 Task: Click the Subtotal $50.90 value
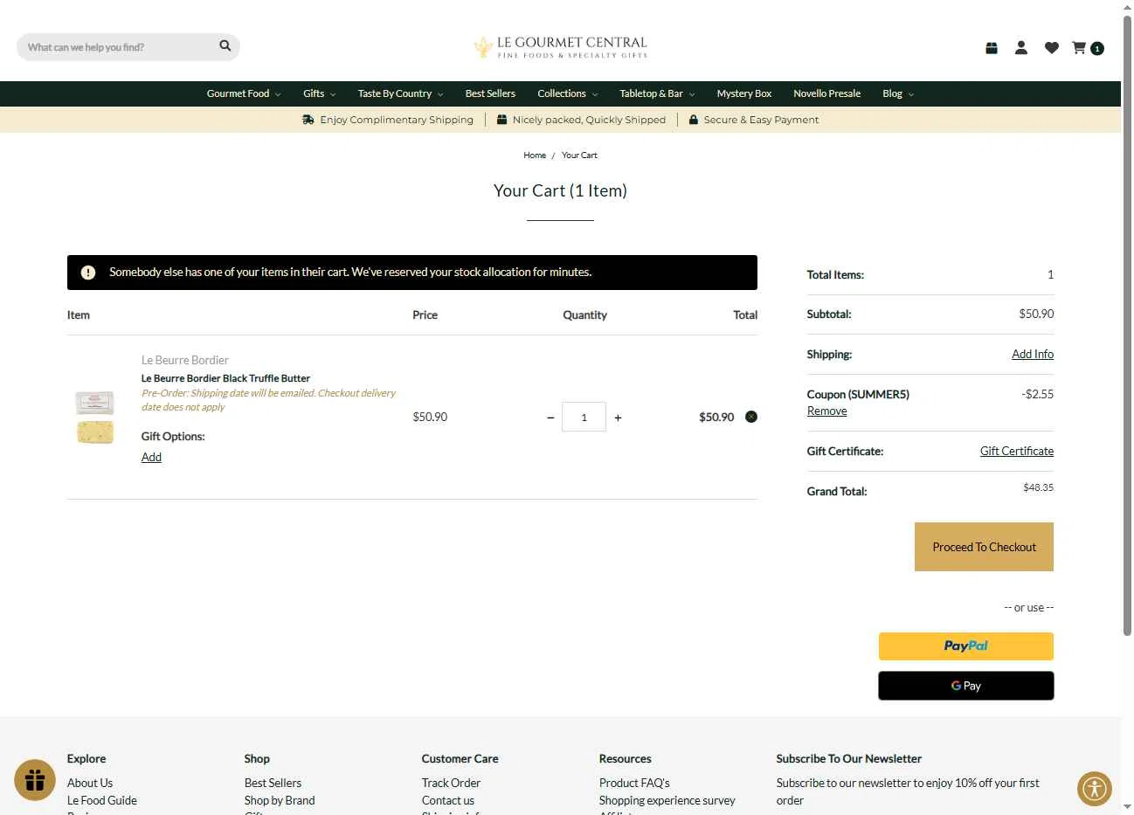pos(1036,314)
